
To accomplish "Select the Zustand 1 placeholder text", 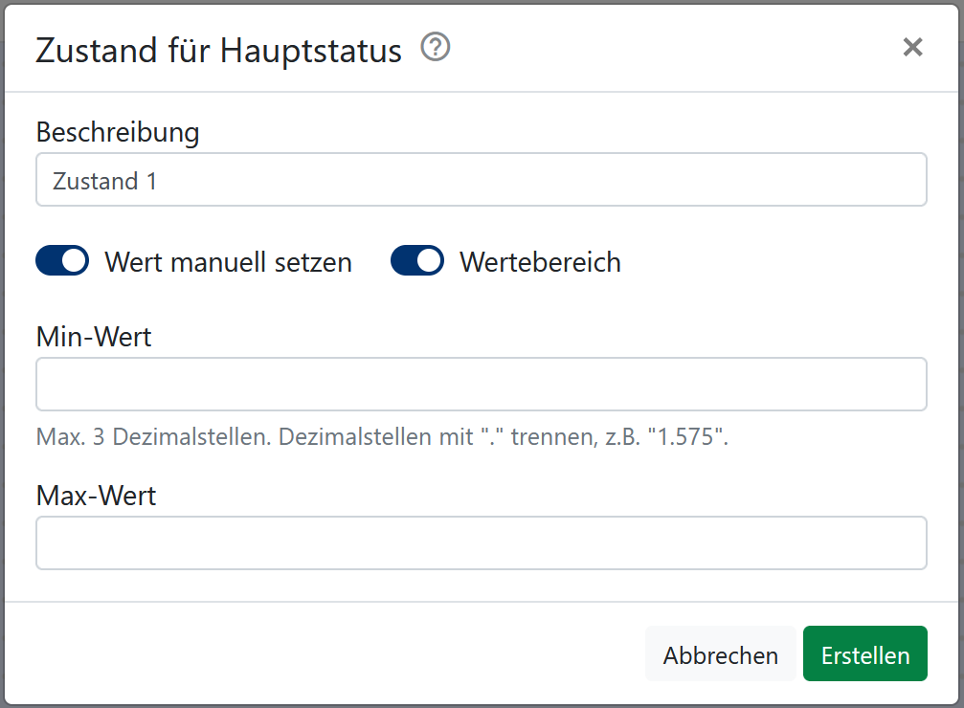I will click(x=104, y=181).
